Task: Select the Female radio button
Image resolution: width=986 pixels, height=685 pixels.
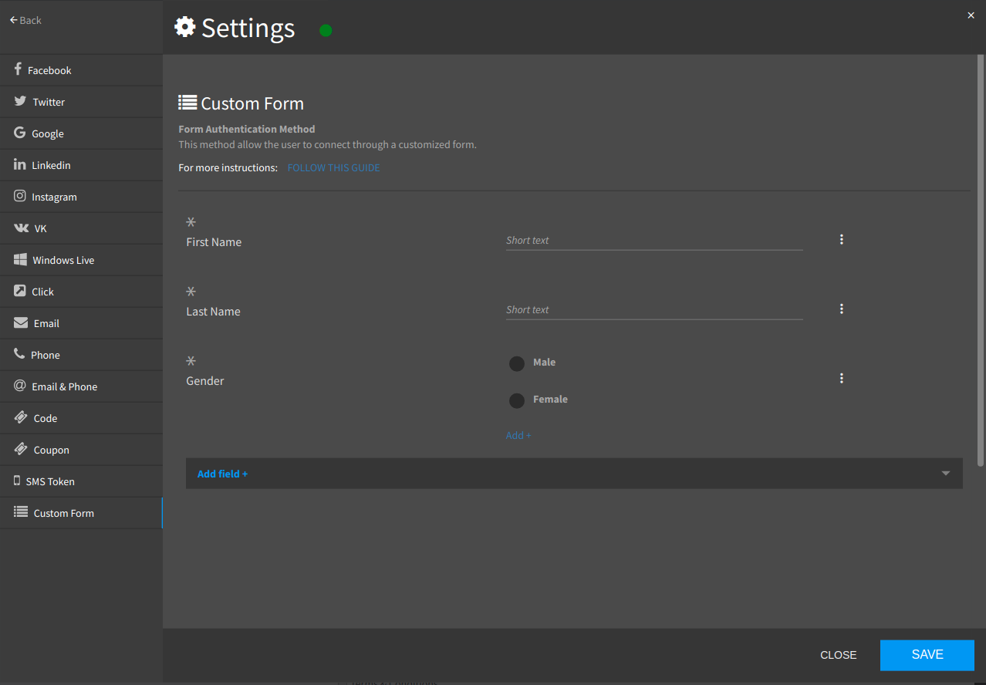Action: tap(517, 400)
